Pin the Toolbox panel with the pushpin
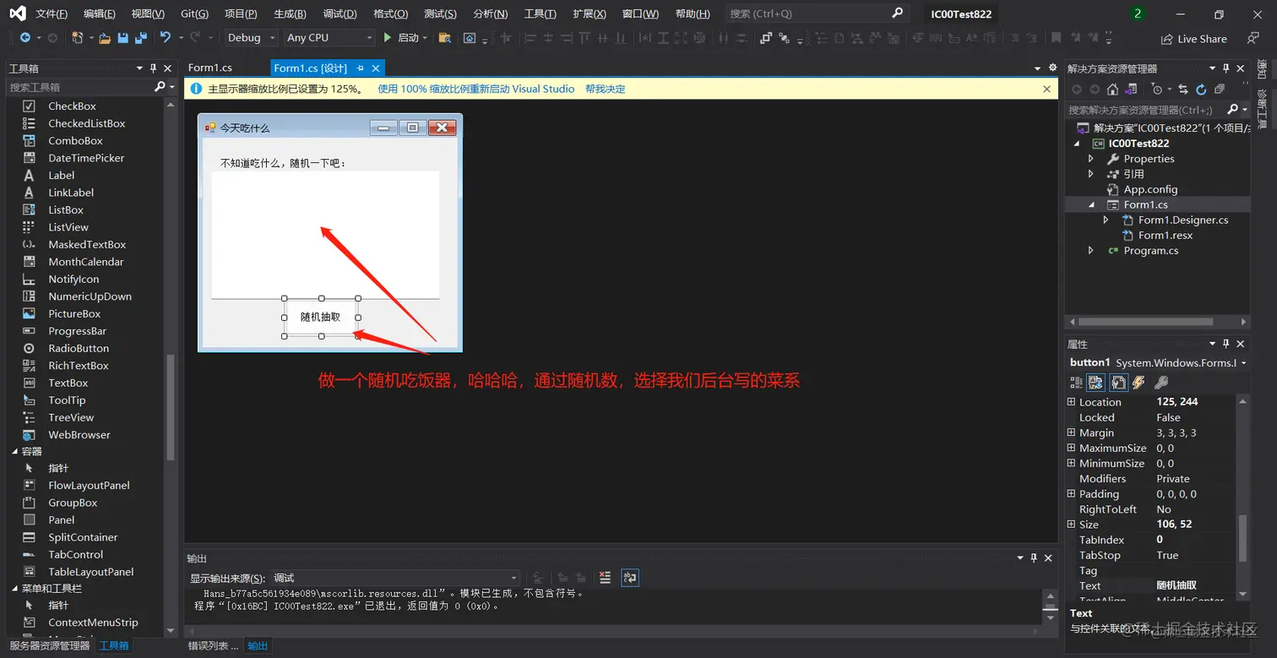Screen dimensions: 1277x658 (x=153, y=68)
